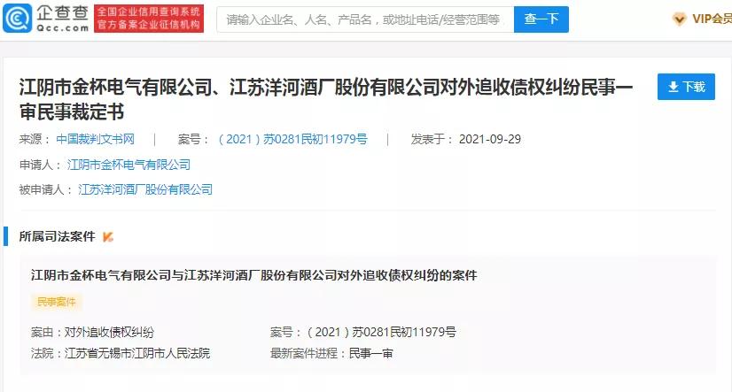Click the 民事案件 tag label
The width and height of the screenshot is (732, 392).
click(x=57, y=302)
